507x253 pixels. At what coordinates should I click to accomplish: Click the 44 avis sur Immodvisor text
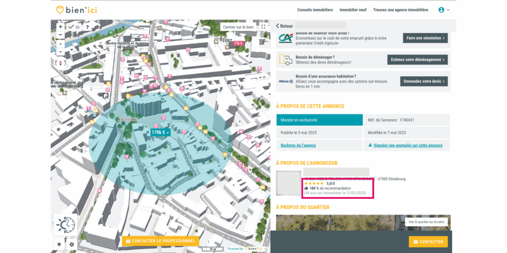pos(335,193)
